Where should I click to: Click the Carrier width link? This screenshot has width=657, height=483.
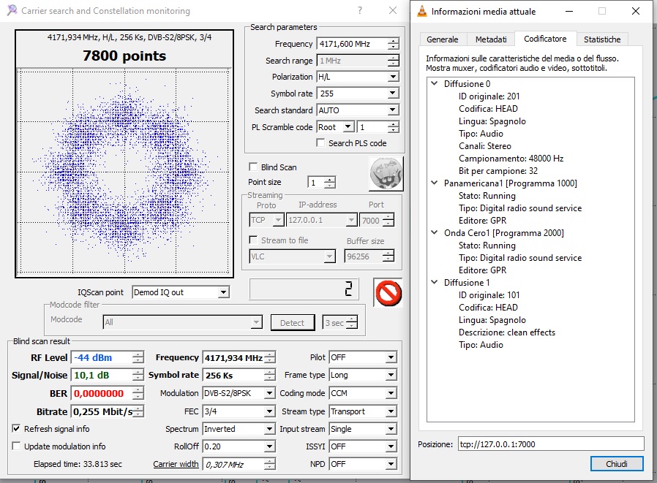[x=176, y=464]
